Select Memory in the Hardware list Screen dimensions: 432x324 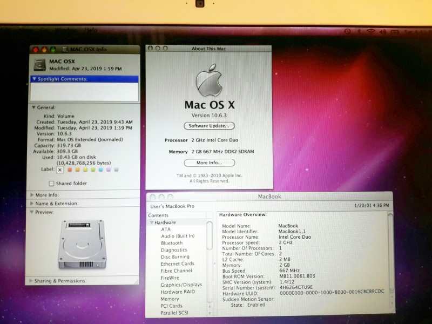point(170,299)
